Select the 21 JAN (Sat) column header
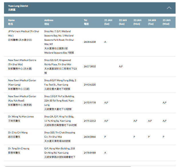The height and width of the screenshot is (167, 181). coord(108,22)
